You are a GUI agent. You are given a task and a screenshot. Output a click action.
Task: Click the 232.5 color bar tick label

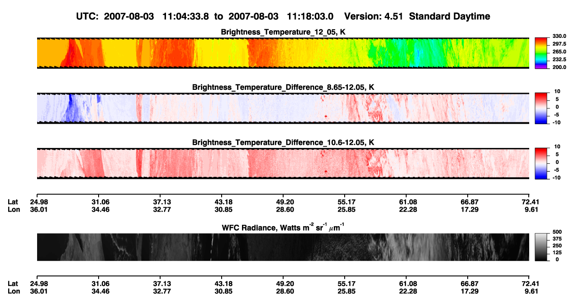click(560, 60)
